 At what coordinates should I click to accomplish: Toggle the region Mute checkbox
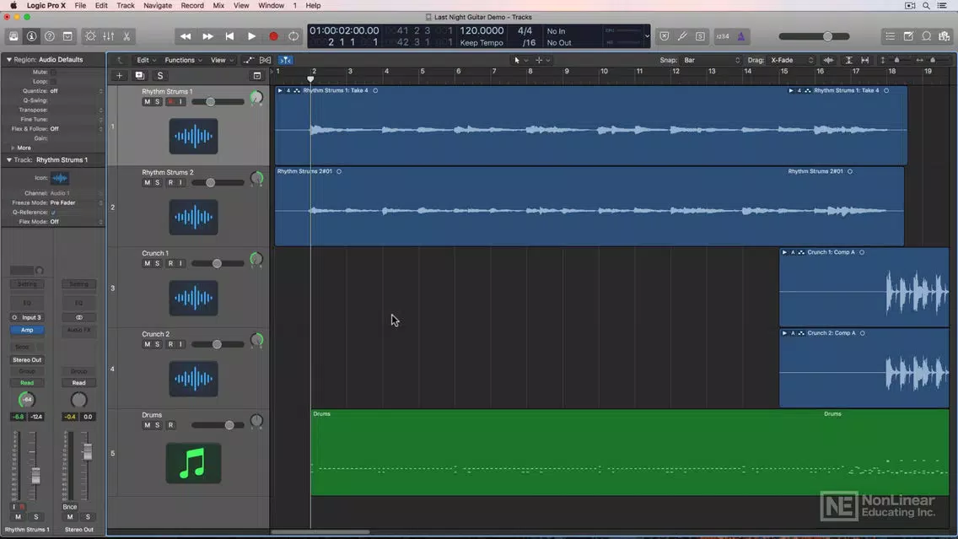click(53, 72)
